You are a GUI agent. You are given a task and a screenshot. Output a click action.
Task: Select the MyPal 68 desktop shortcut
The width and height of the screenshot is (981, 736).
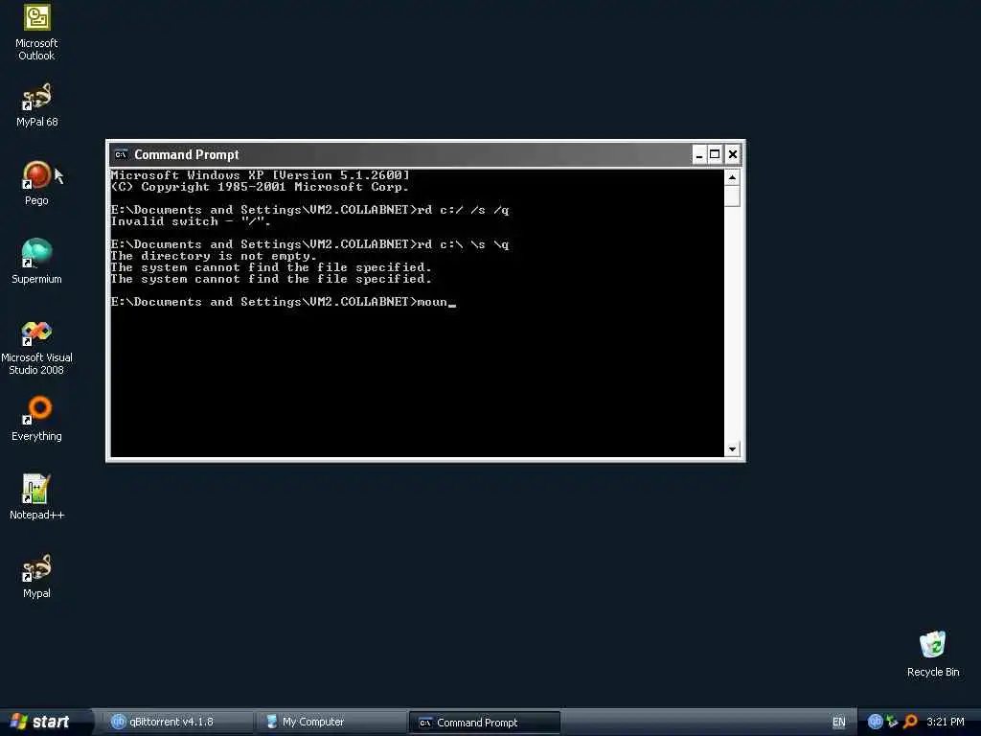[x=36, y=105]
